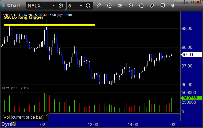Open the GET studies dropdown

tap(120, 6)
